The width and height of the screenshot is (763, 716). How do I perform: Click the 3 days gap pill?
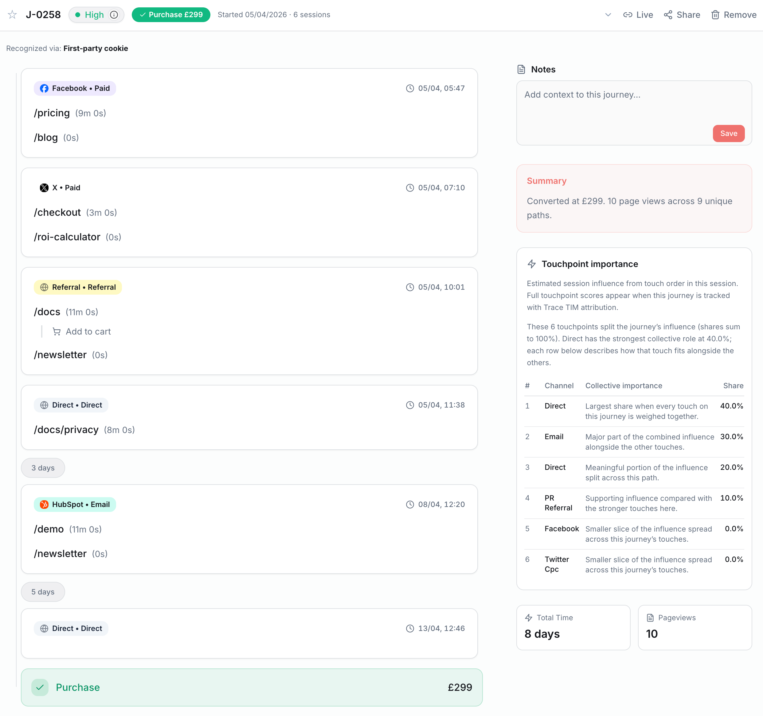[43, 467]
